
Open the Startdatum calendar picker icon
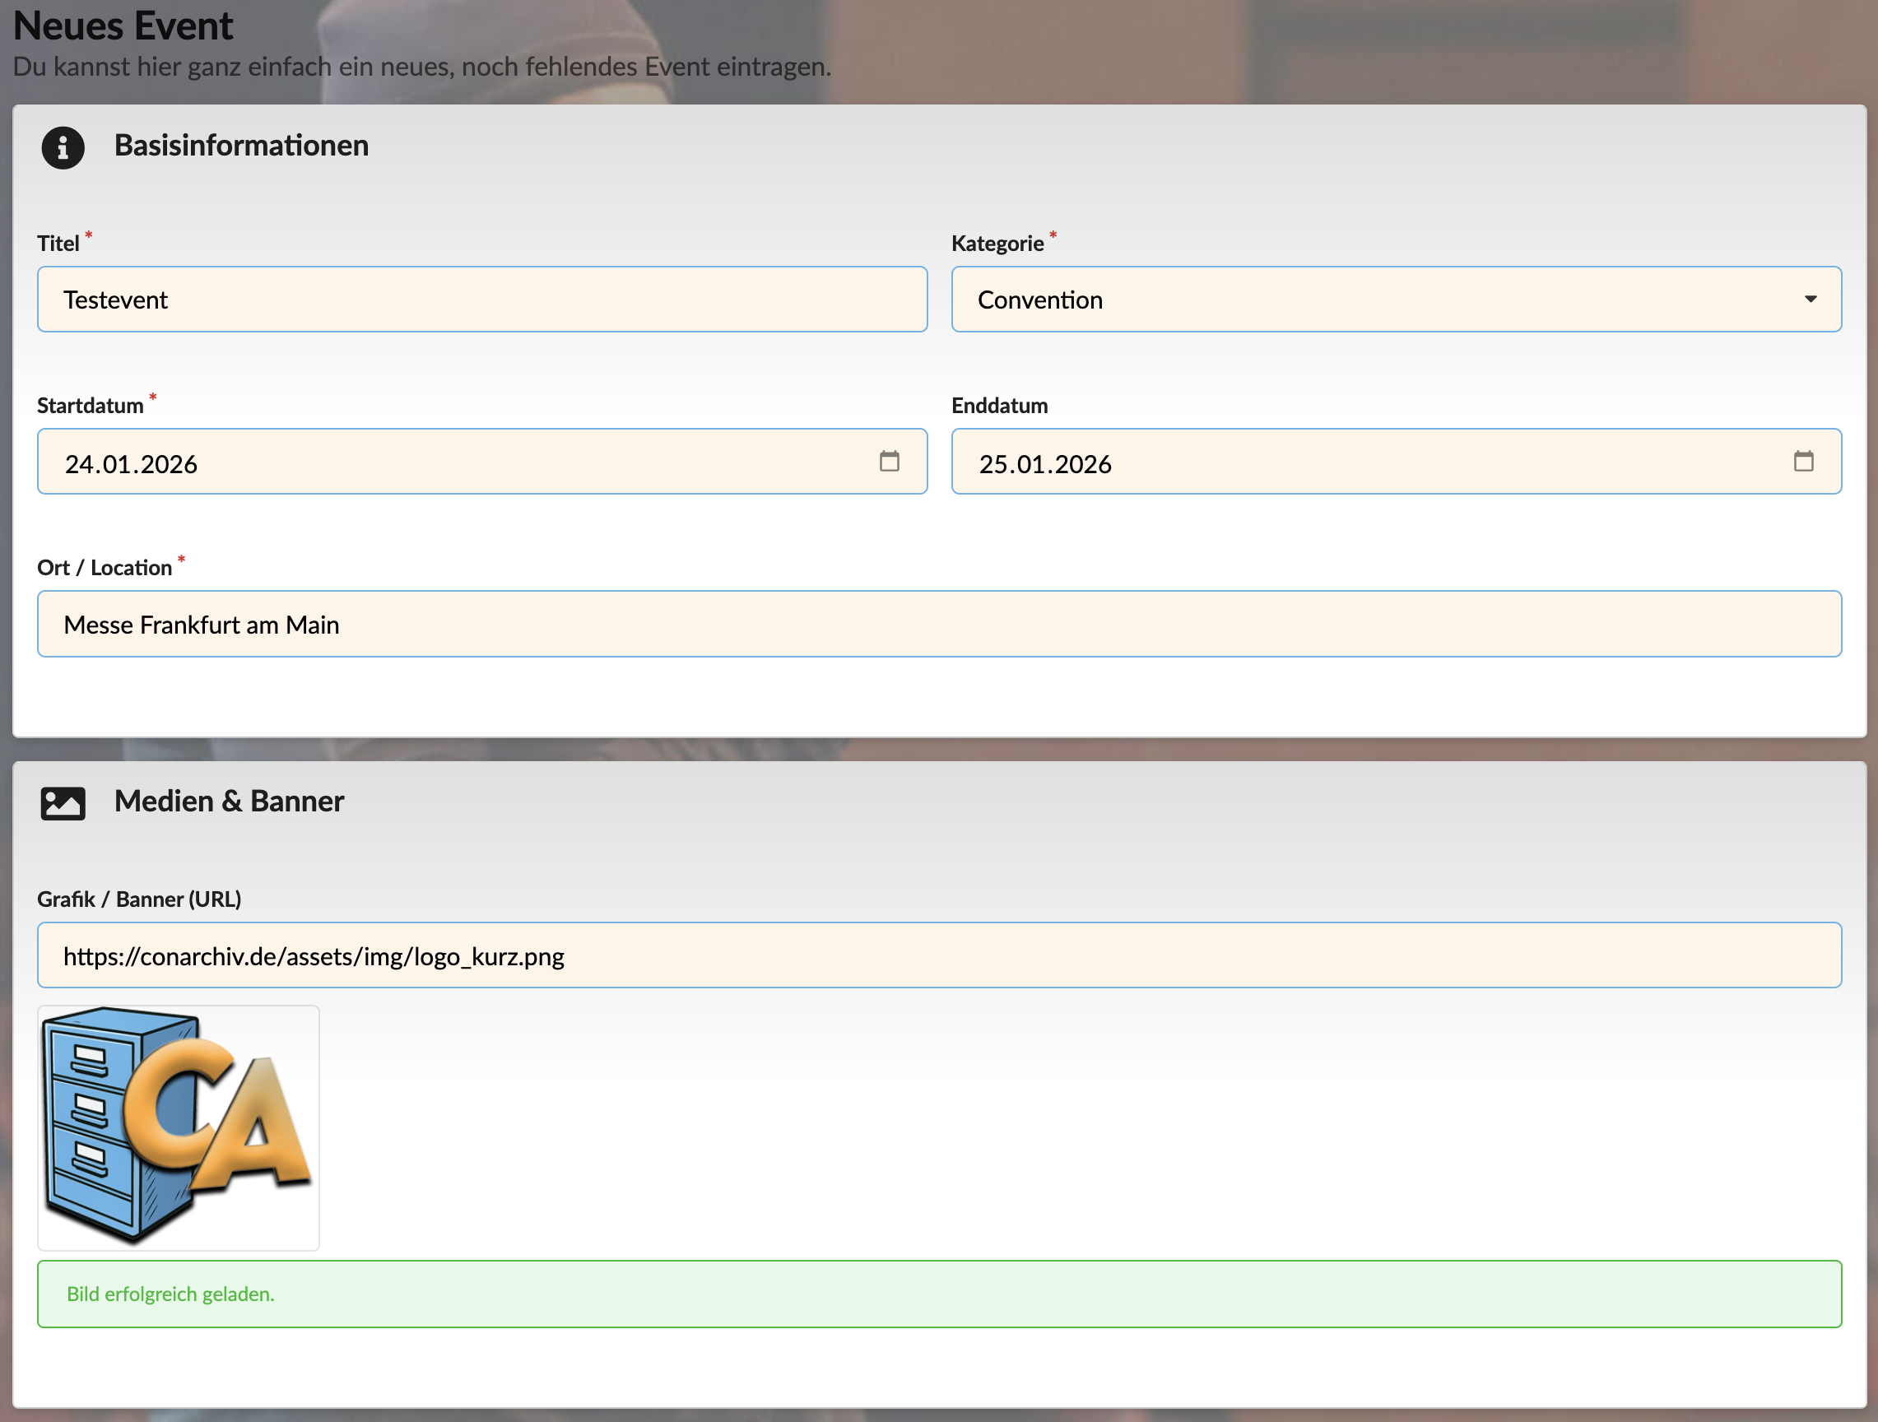(x=889, y=461)
